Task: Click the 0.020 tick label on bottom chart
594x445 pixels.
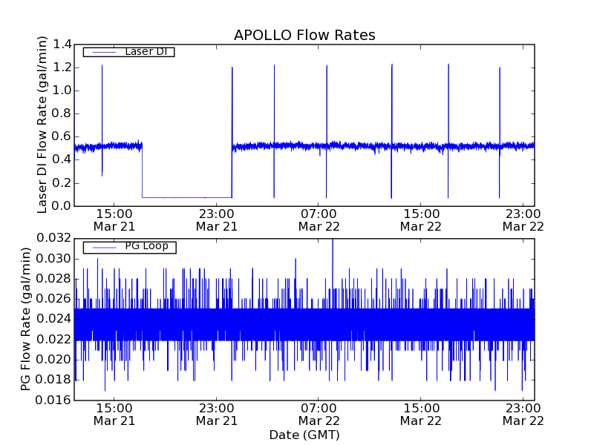Action: point(53,360)
